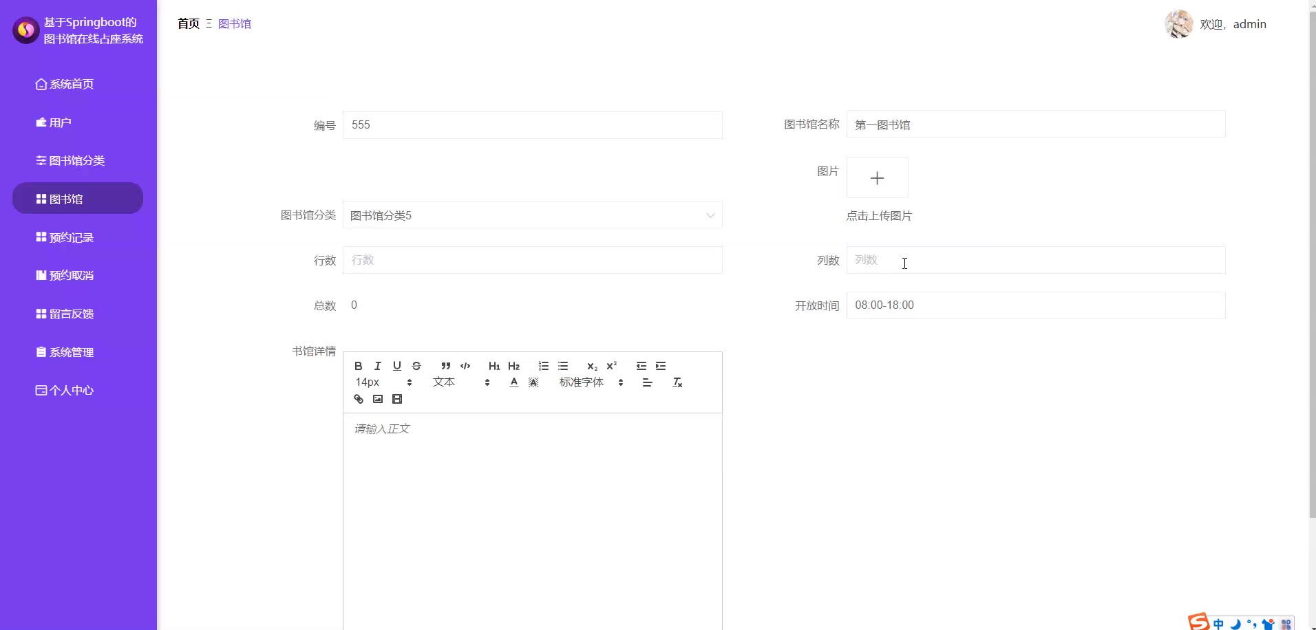Open 用户 in the sidebar
This screenshot has width=1316, height=630.
coord(54,122)
